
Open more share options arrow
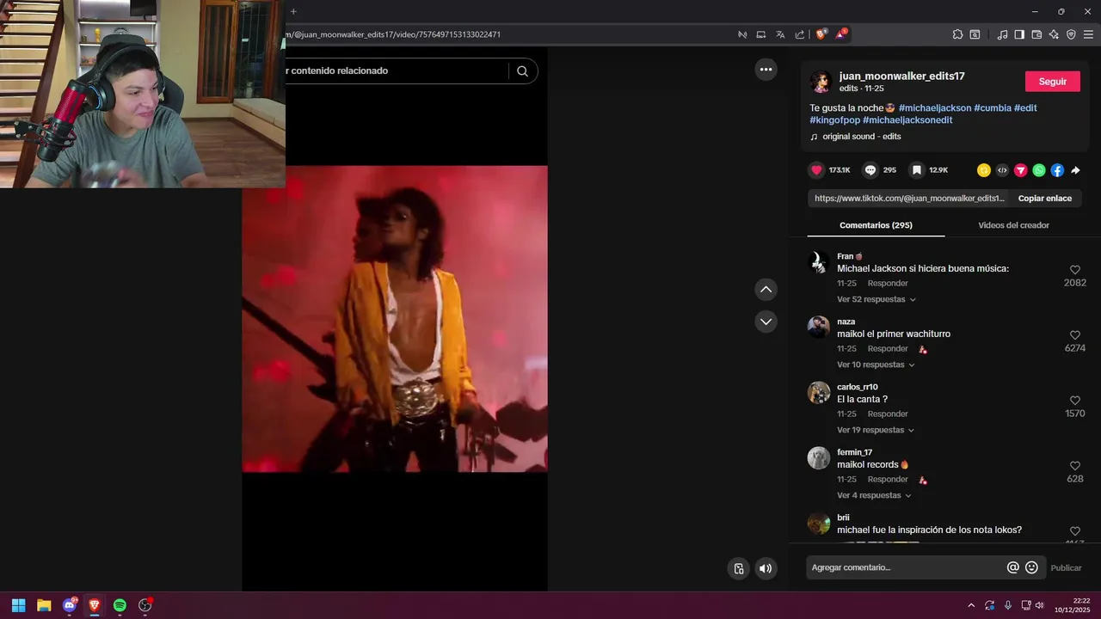1075,170
